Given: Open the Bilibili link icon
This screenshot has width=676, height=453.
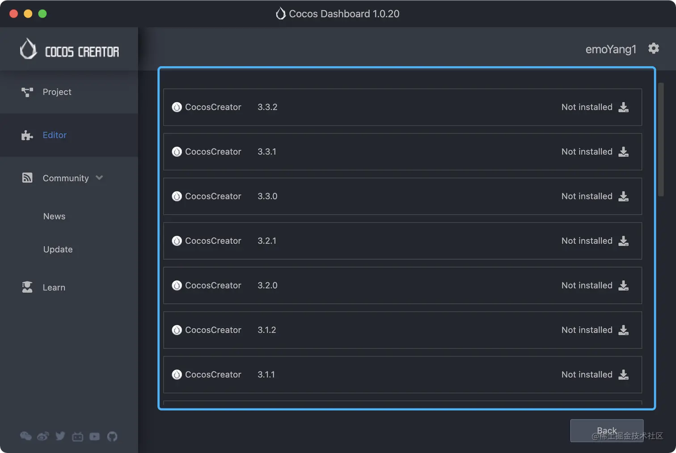Looking at the screenshot, I should coord(77,436).
